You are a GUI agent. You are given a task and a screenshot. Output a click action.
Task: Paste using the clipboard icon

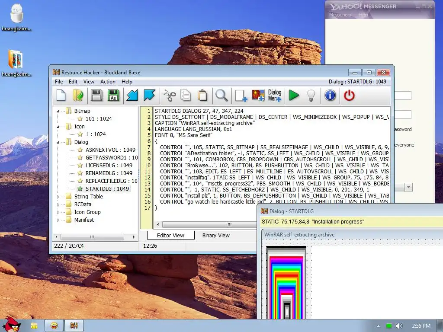click(x=202, y=96)
